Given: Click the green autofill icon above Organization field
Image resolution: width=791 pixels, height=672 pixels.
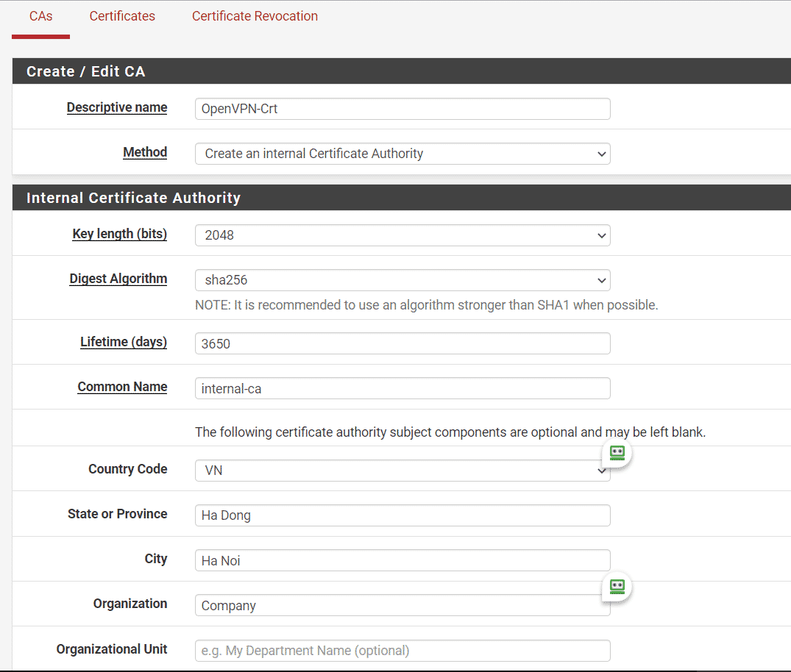Looking at the screenshot, I should [x=617, y=587].
